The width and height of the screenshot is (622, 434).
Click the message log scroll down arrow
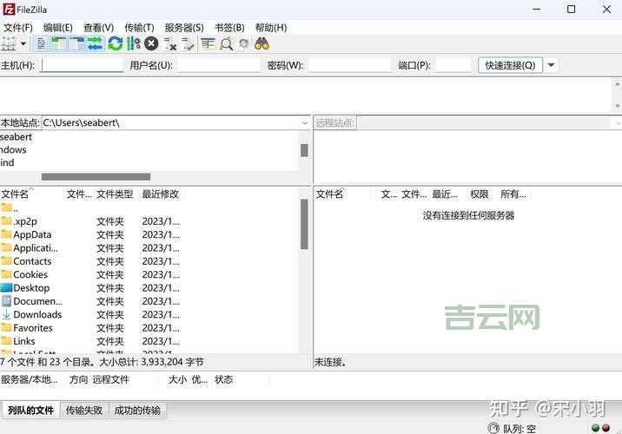(x=618, y=106)
